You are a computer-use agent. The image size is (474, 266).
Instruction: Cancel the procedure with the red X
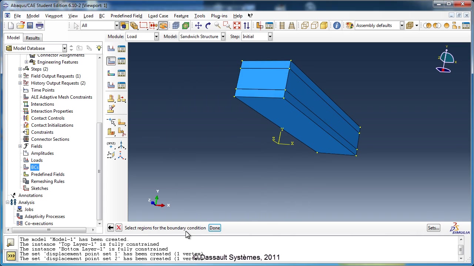(x=118, y=228)
